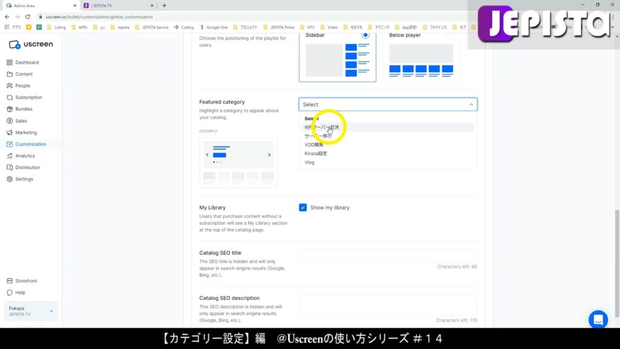The width and height of the screenshot is (620, 349).
Task: Select the Below player radio button
Action: point(449,35)
